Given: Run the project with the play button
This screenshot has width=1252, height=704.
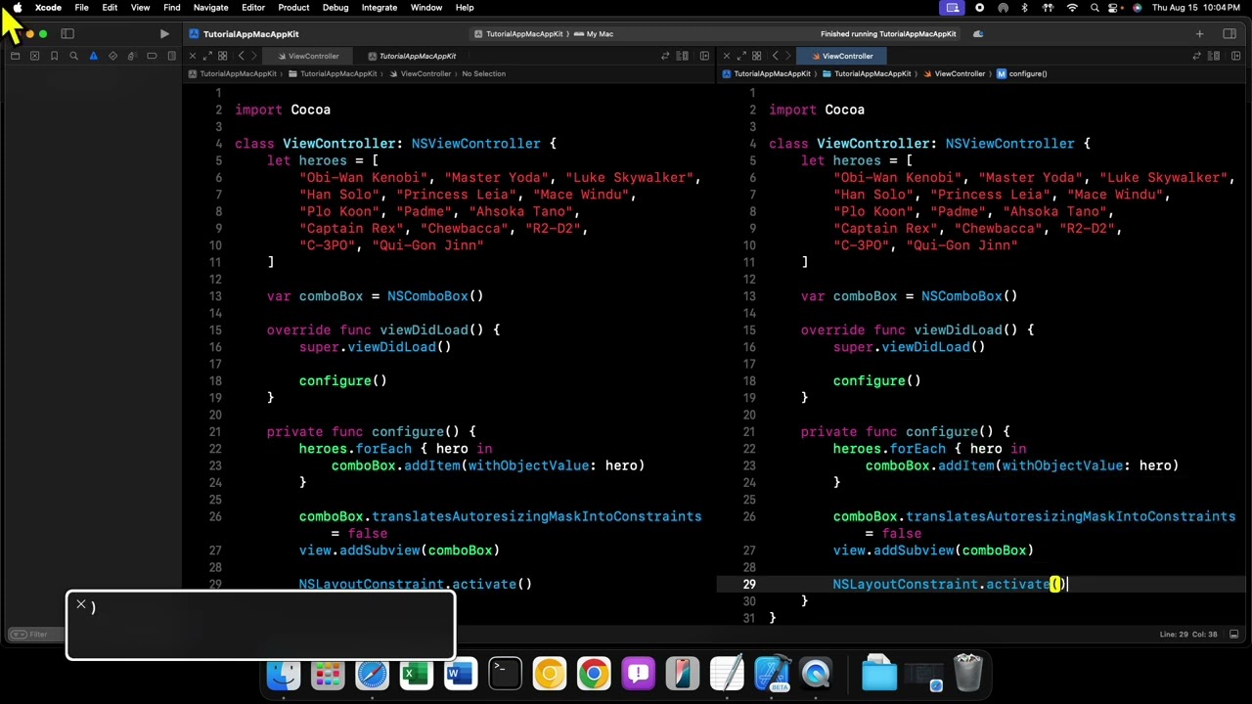Looking at the screenshot, I should pyautogui.click(x=164, y=34).
